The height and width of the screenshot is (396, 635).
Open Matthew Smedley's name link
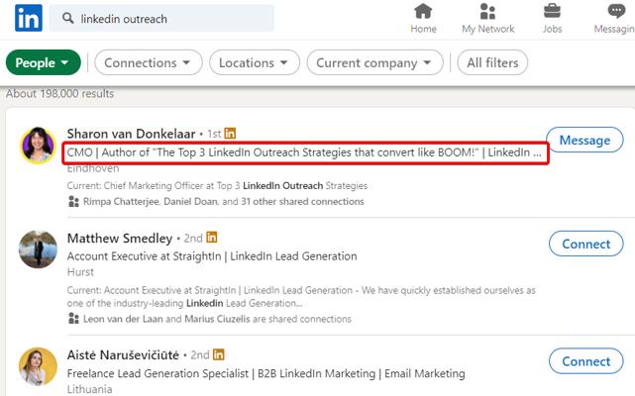tap(120, 238)
